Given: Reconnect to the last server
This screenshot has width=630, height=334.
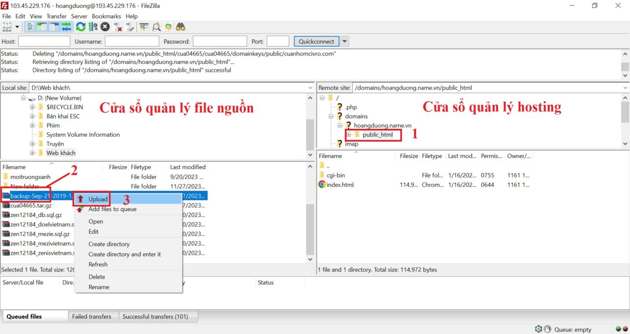Looking at the screenshot, I should click(129, 27).
